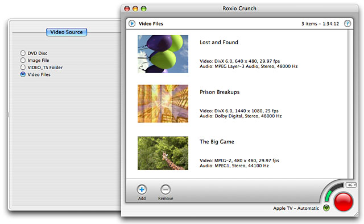Click the Video Source tab label
The height and width of the screenshot is (224, 364).
(67, 32)
